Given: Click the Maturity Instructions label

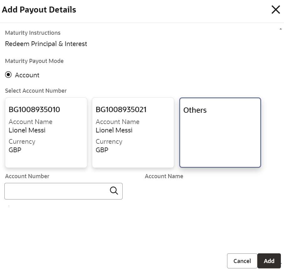Looking at the screenshot, I should (33, 33).
